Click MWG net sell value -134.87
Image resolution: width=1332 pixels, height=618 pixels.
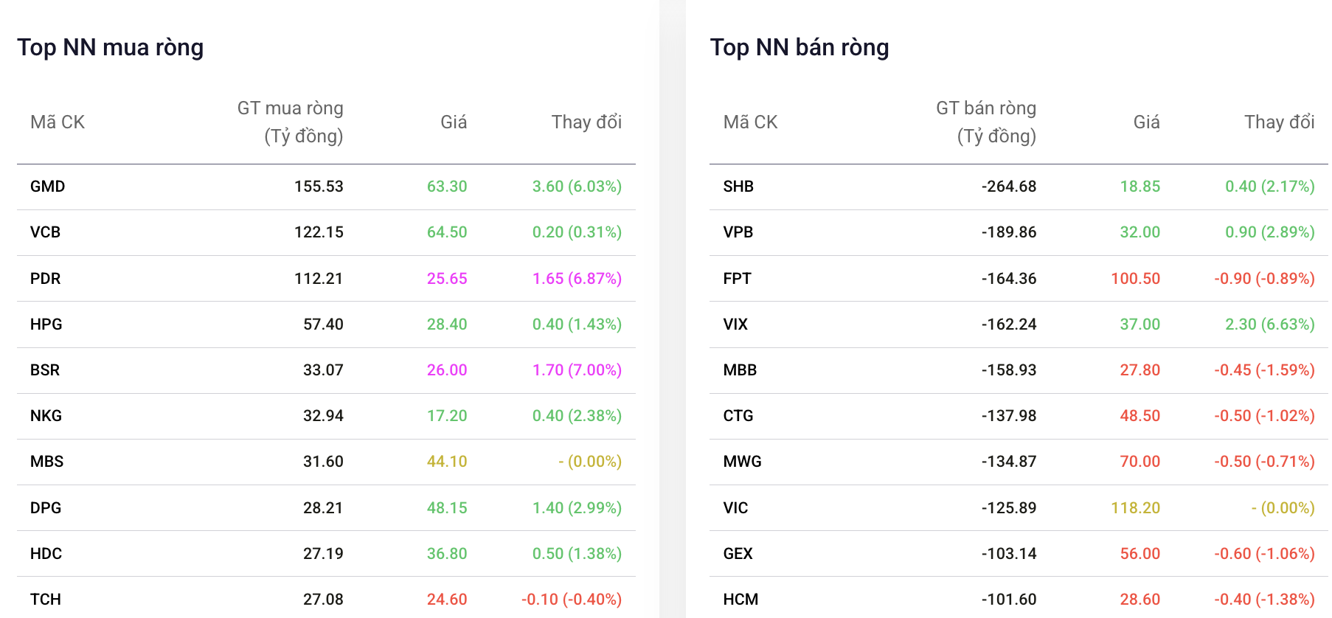1009,462
